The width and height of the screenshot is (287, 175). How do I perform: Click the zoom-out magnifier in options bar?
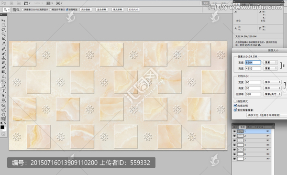click(18, 10)
